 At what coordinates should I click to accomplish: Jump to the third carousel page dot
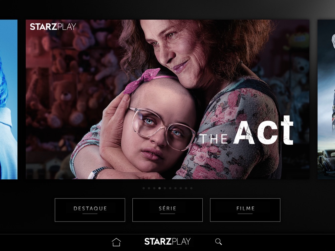154,188
